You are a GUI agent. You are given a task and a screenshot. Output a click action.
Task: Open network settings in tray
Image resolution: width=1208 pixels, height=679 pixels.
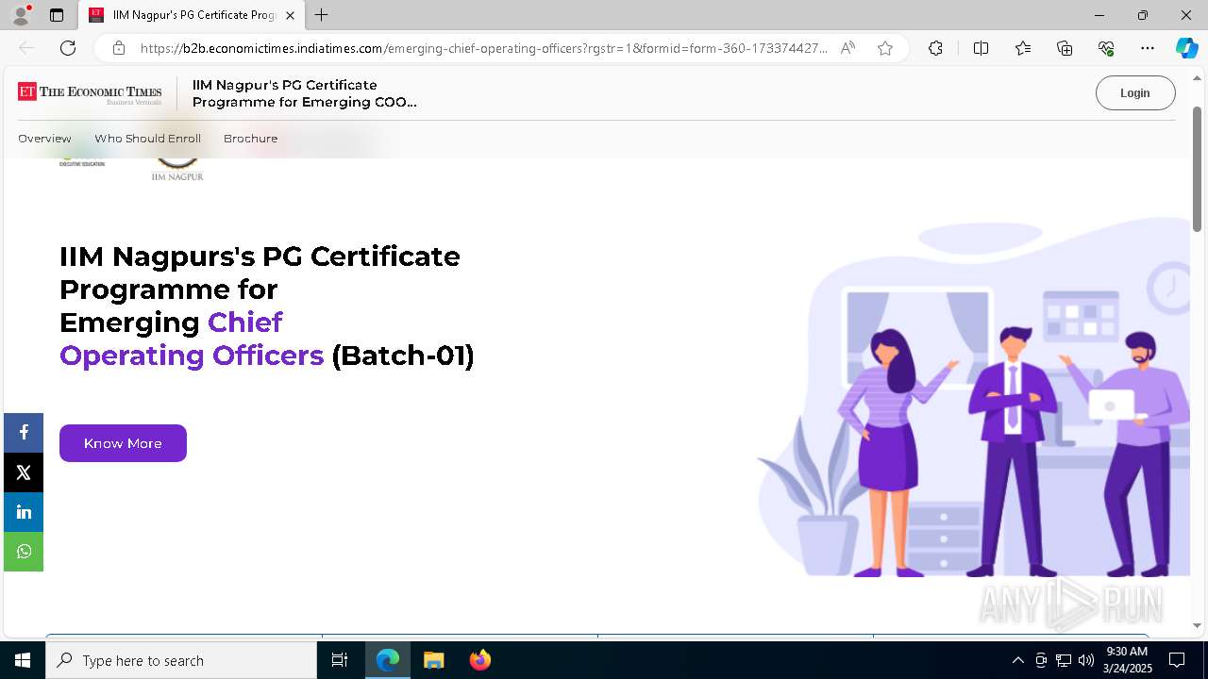1064,660
